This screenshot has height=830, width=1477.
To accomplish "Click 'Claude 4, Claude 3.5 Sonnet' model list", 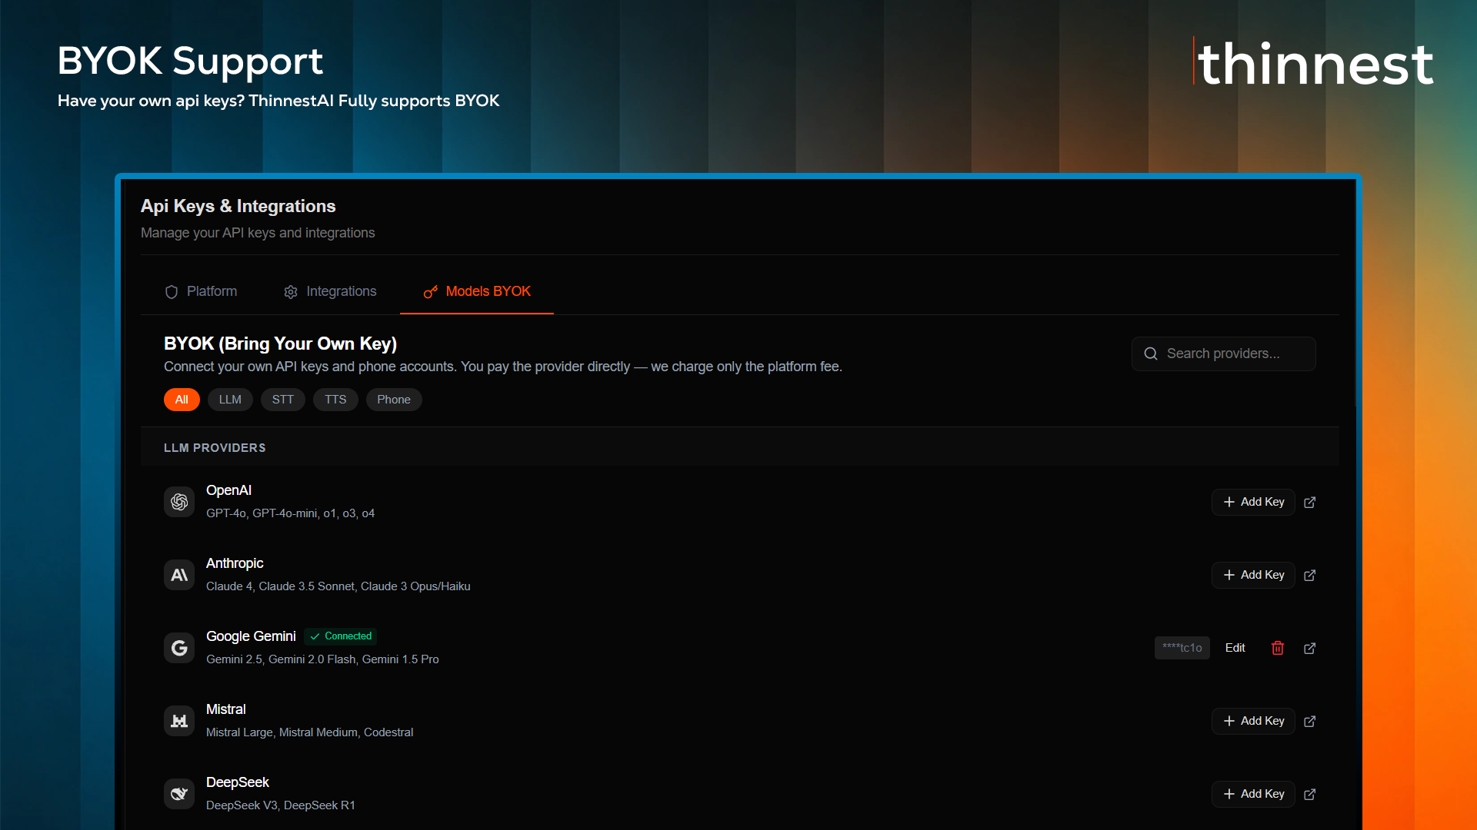I will point(338,586).
